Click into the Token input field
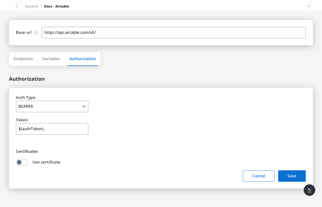The height and width of the screenshot is (207, 322). [52, 129]
